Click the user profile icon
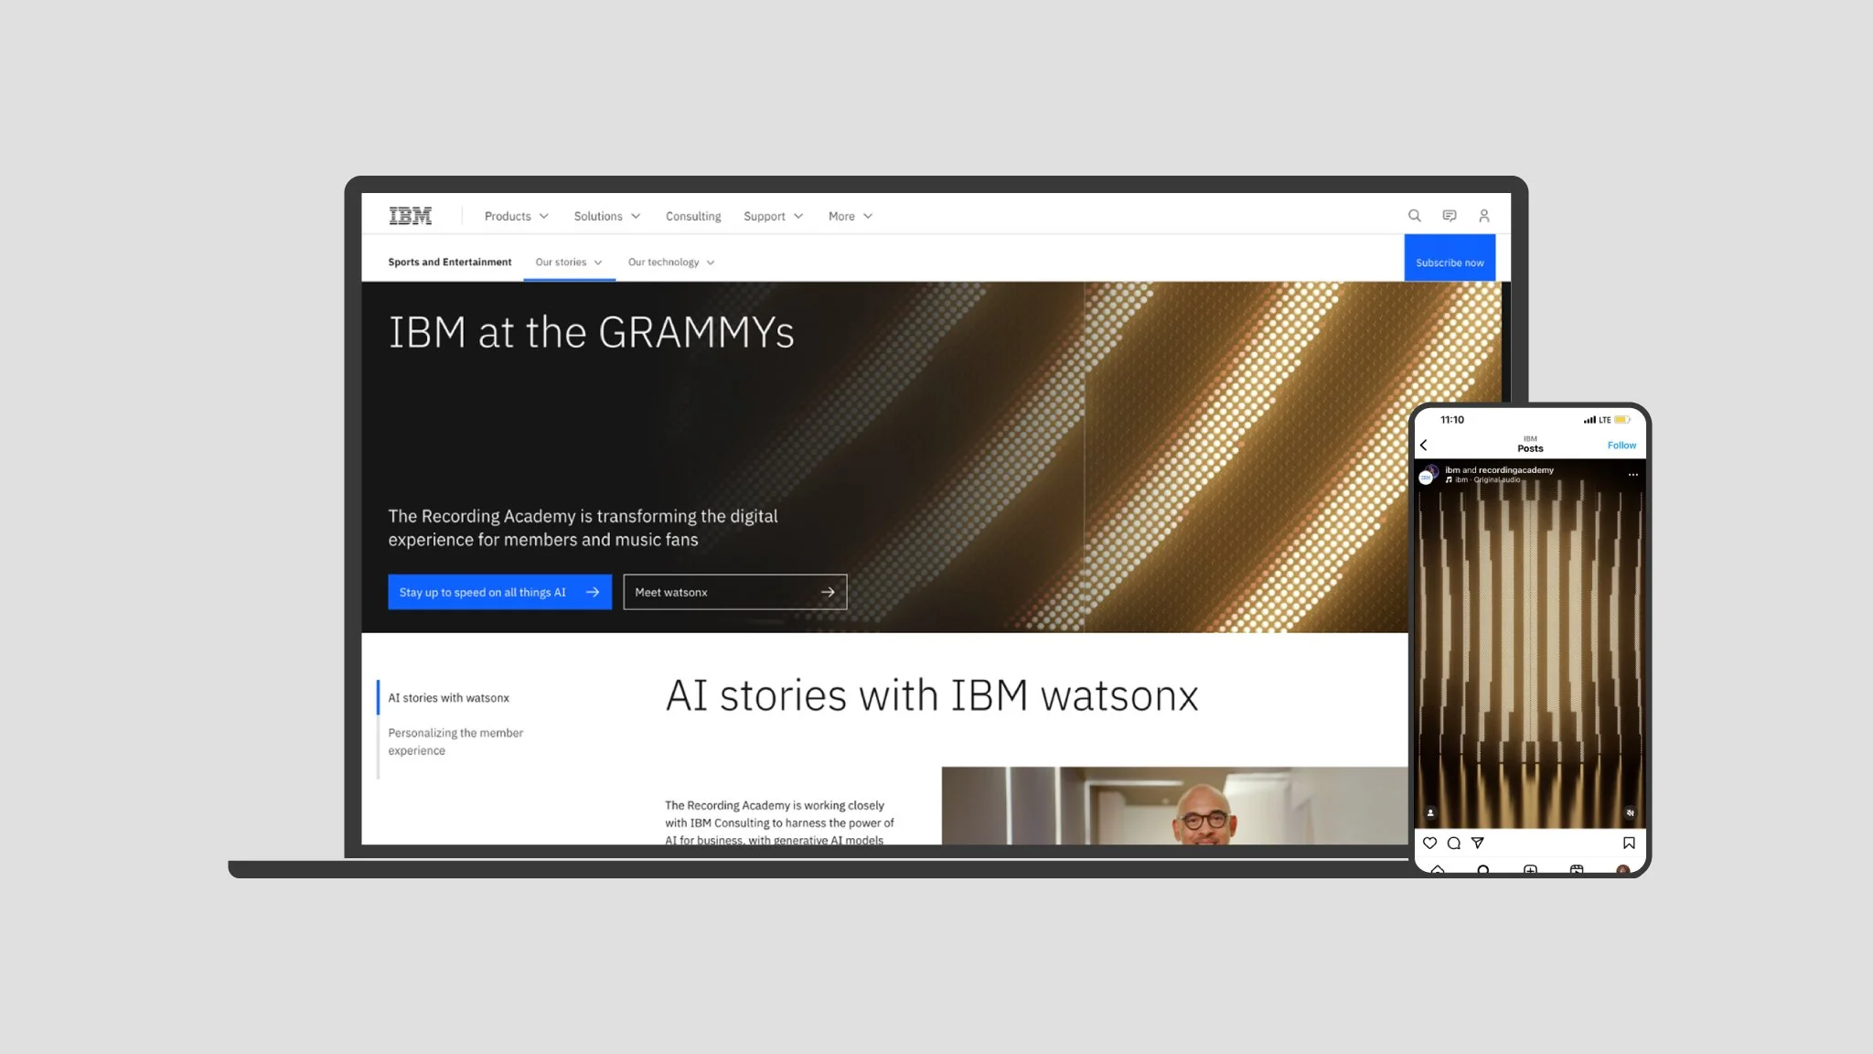 tap(1483, 216)
